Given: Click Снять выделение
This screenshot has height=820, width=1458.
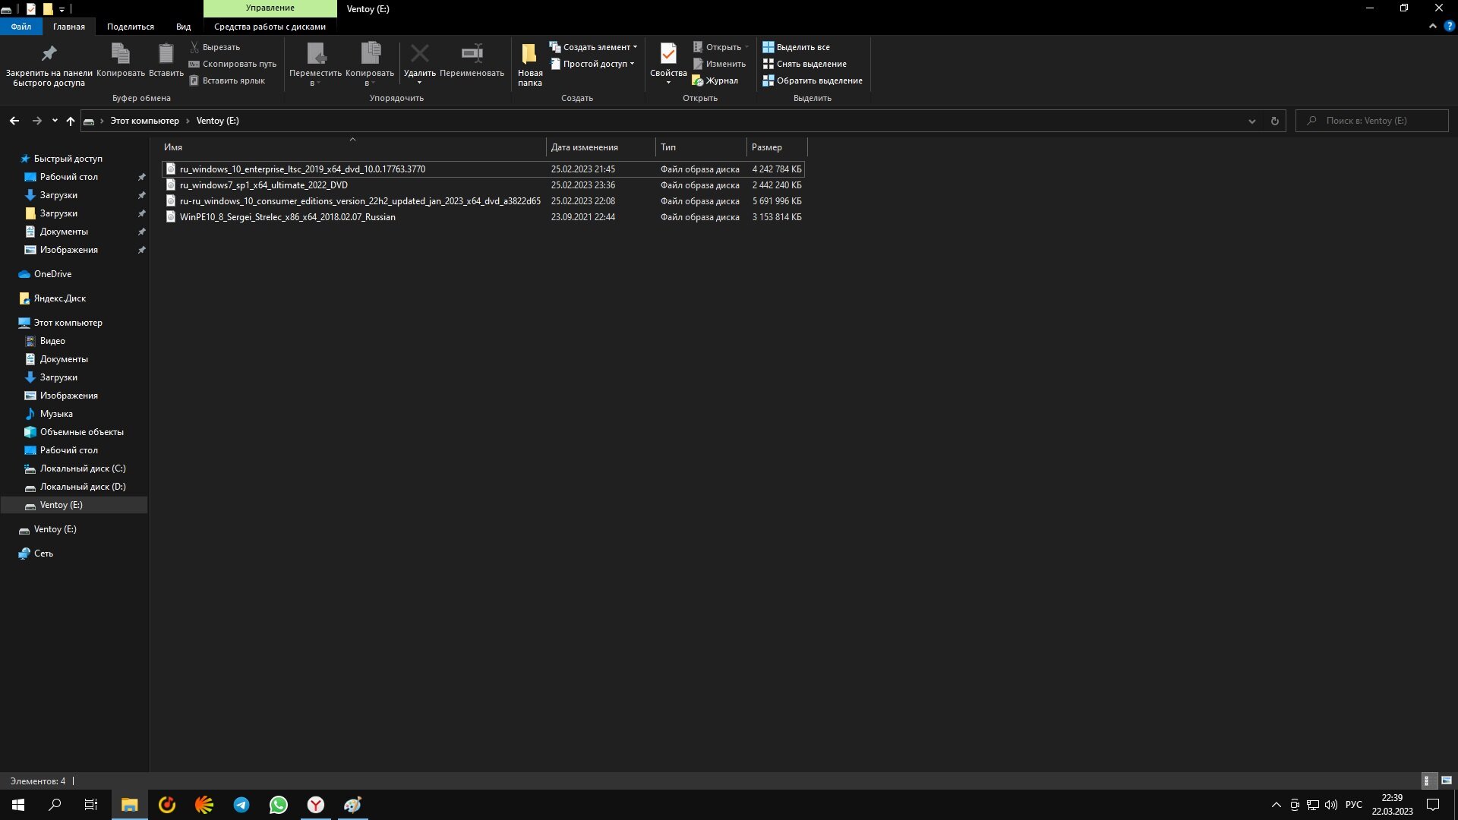Looking at the screenshot, I should click(804, 64).
